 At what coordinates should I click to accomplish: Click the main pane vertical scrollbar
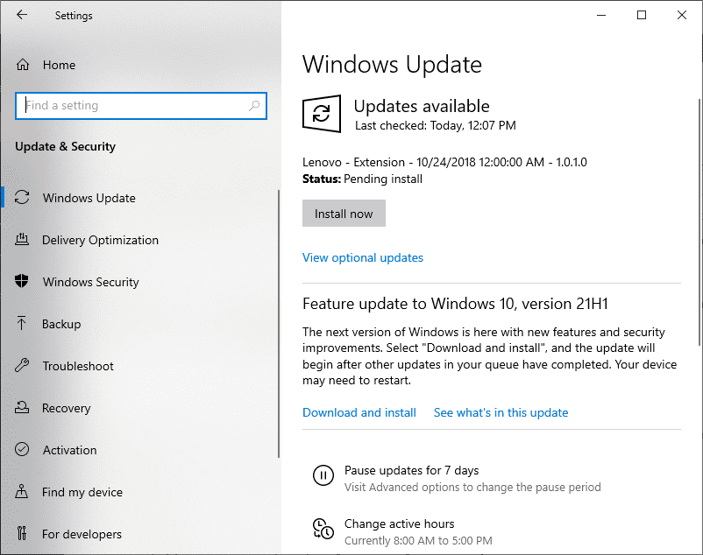coord(699,222)
